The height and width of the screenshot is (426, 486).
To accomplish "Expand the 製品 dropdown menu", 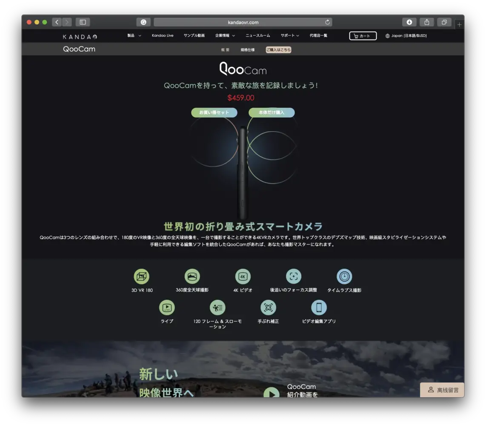I will (x=134, y=36).
